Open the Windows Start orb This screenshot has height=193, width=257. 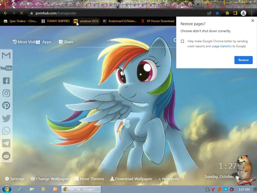pos(7,189)
